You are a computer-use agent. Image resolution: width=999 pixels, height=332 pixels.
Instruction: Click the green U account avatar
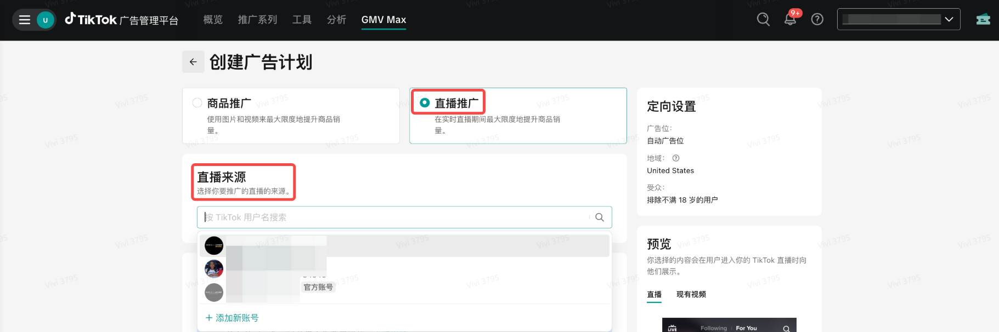(46, 20)
